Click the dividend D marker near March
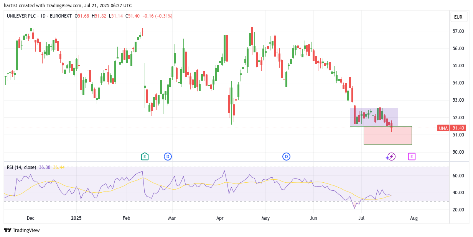This screenshot has width=473, height=237. 168,156
